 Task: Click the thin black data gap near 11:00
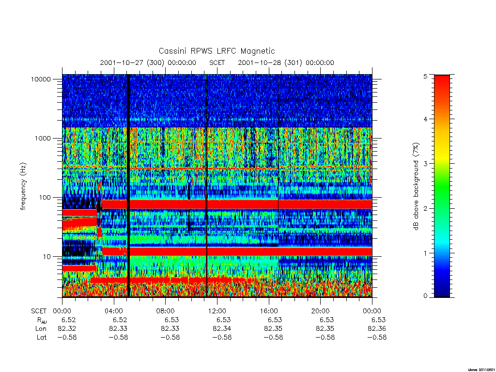(206, 186)
